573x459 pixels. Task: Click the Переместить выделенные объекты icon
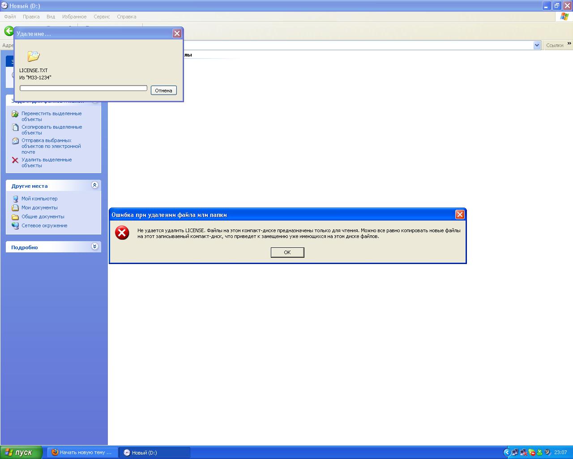pyautogui.click(x=15, y=114)
